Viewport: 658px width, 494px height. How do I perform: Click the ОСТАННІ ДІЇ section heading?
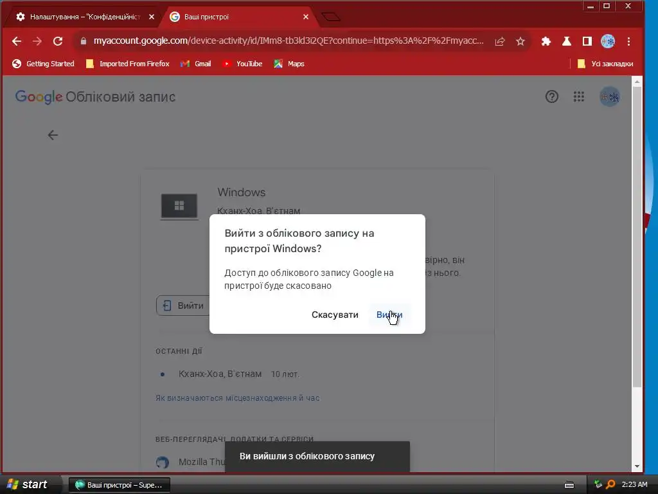[x=179, y=351]
